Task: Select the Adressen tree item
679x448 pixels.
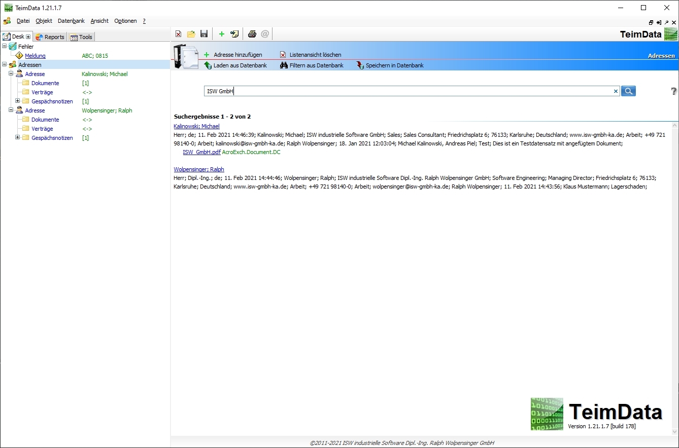Action: click(x=30, y=65)
